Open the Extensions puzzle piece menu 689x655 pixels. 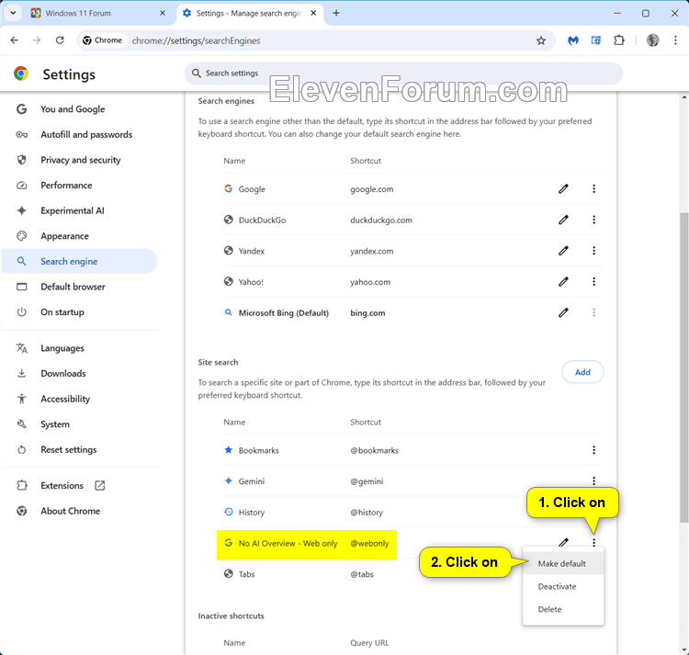[x=618, y=40]
